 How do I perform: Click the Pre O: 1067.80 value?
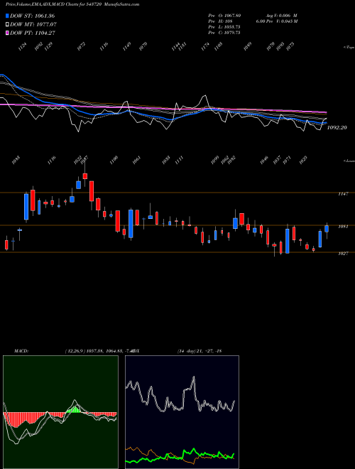point(224,15)
